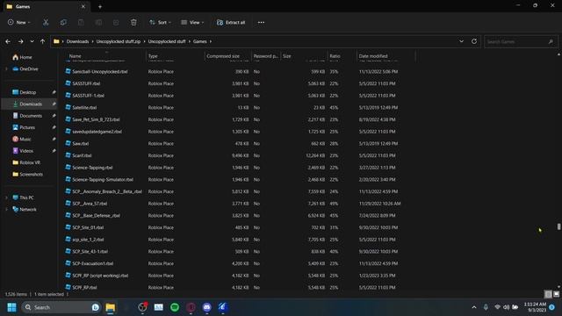Click Extract all button

[x=231, y=22]
